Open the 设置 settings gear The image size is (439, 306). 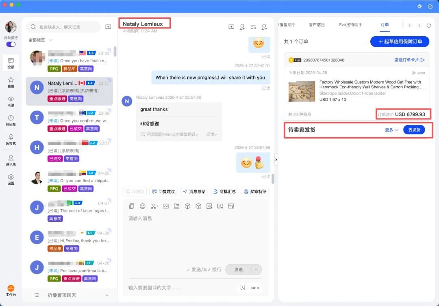(11, 179)
